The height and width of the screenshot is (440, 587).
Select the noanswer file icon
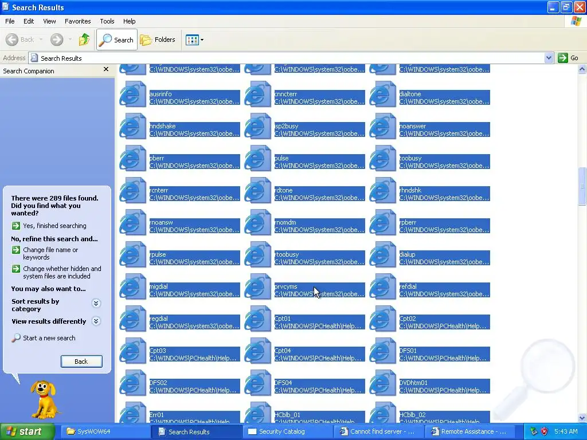tap(382, 127)
